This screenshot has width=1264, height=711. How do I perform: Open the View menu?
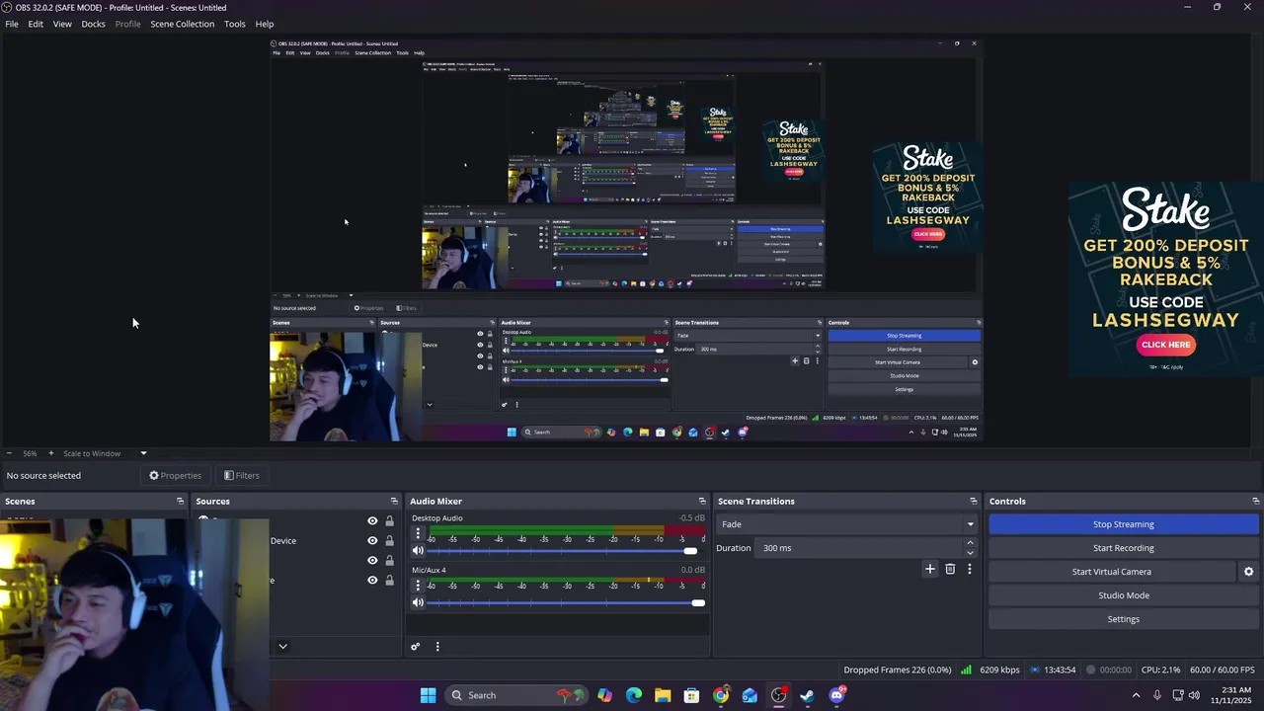[x=62, y=24]
